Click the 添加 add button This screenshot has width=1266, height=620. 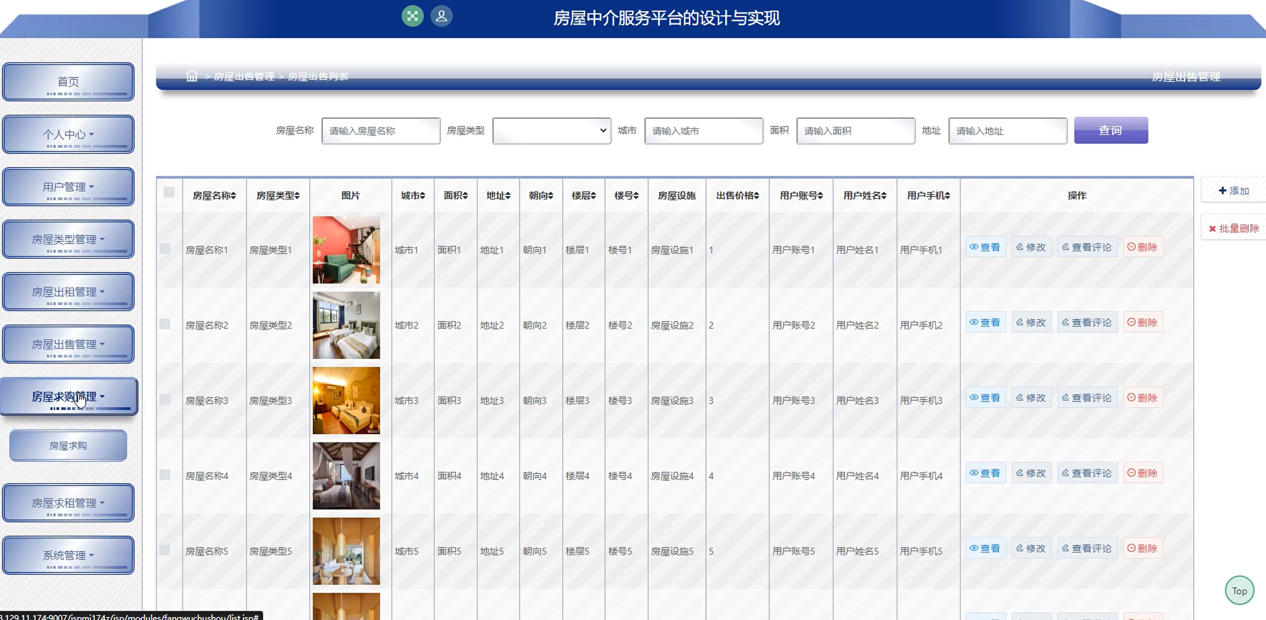(1234, 190)
